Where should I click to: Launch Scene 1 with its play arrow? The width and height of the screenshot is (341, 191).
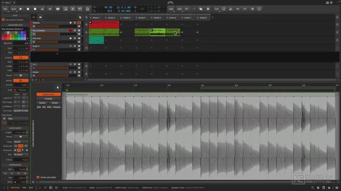click(91, 18)
